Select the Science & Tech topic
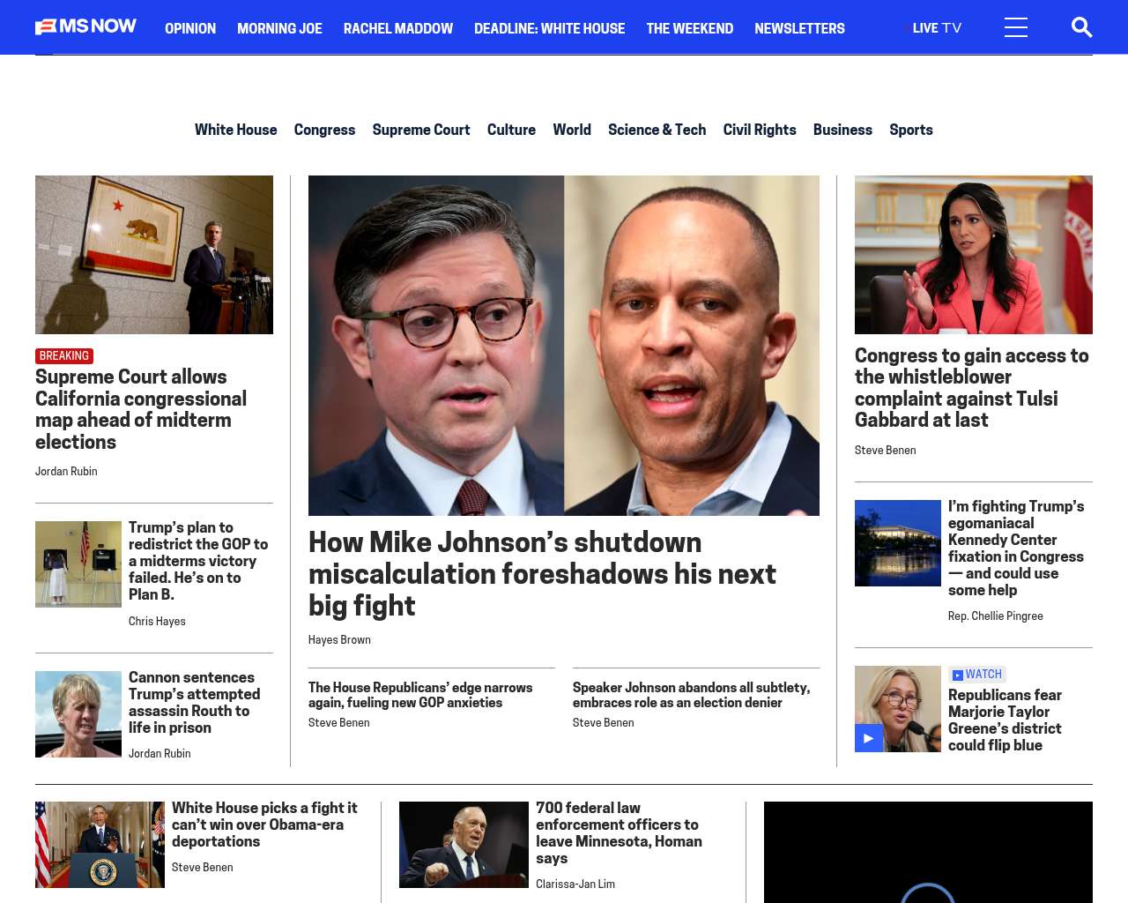 [x=657, y=130]
